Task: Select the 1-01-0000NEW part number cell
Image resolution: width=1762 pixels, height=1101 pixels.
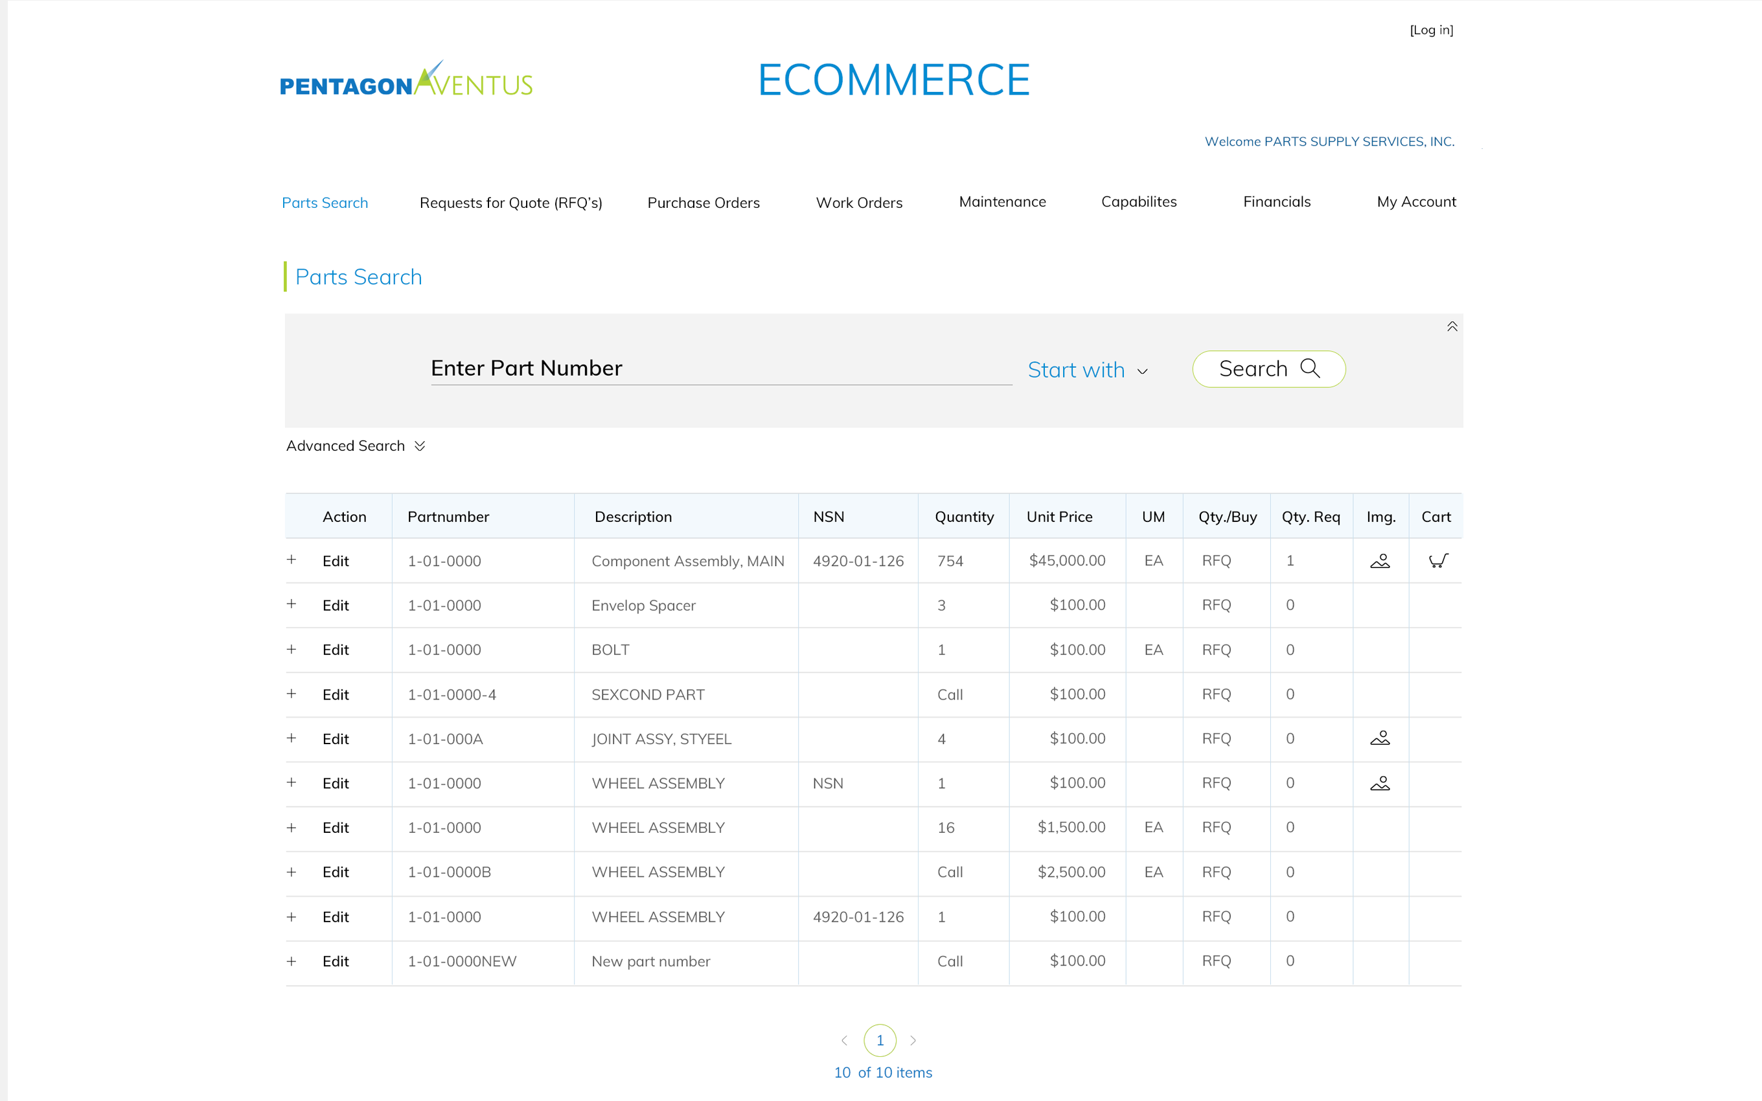Action: click(463, 962)
